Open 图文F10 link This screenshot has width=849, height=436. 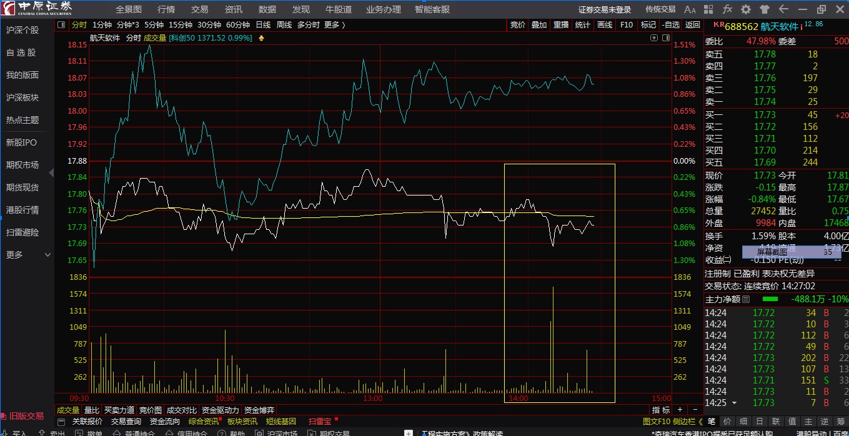[656, 422]
